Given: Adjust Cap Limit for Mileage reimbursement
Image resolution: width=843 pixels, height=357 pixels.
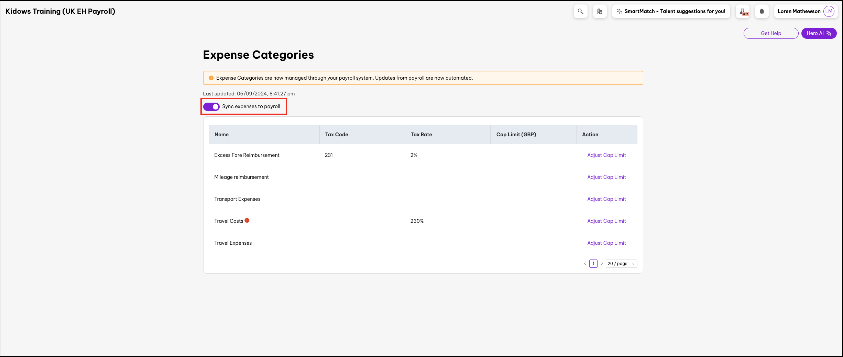Looking at the screenshot, I should click(x=606, y=177).
